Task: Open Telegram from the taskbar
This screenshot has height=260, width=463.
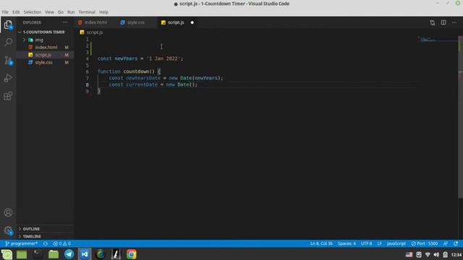Action: [x=69, y=254]
